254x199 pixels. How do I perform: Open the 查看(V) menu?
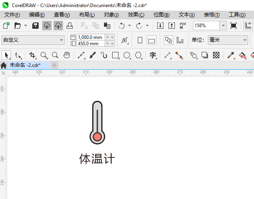(x=62, y=15)
